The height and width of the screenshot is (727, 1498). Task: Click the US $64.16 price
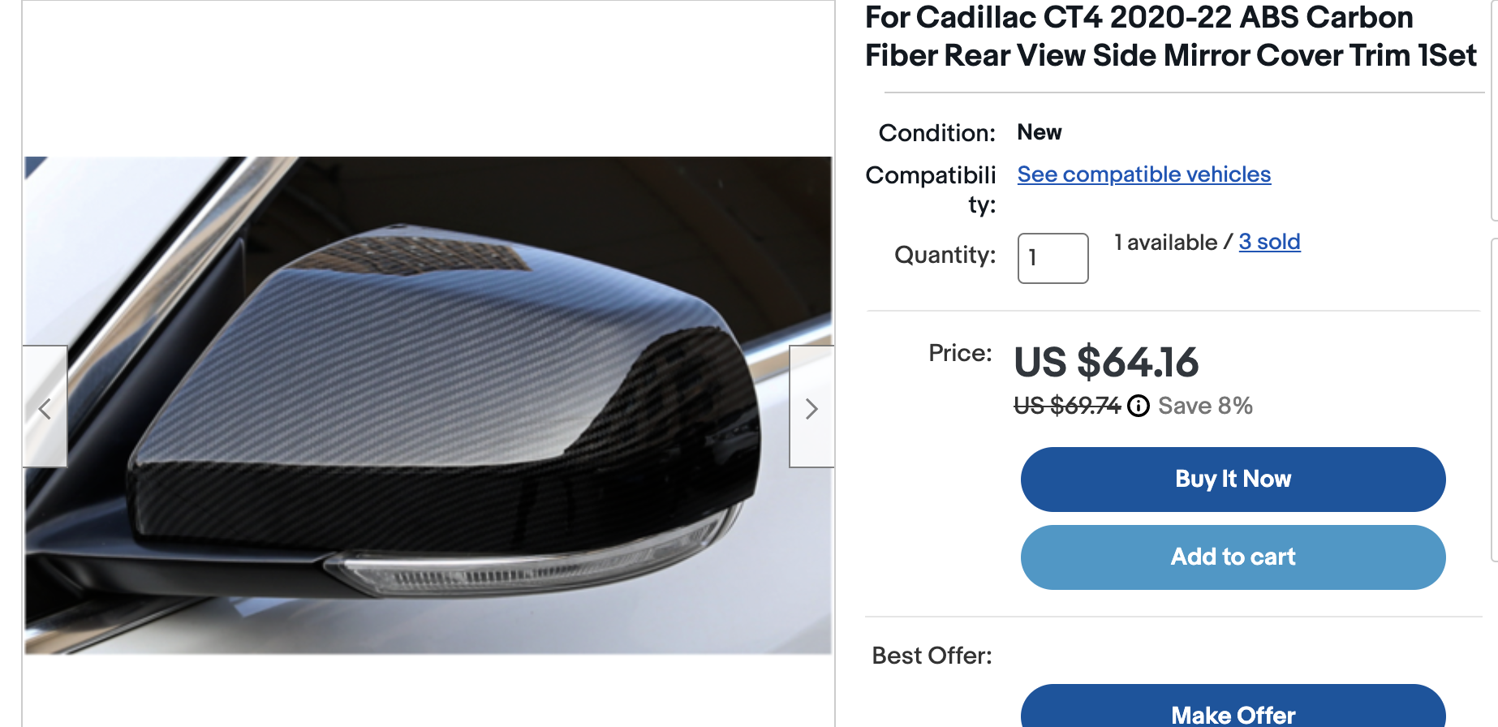coord(1105,362)
